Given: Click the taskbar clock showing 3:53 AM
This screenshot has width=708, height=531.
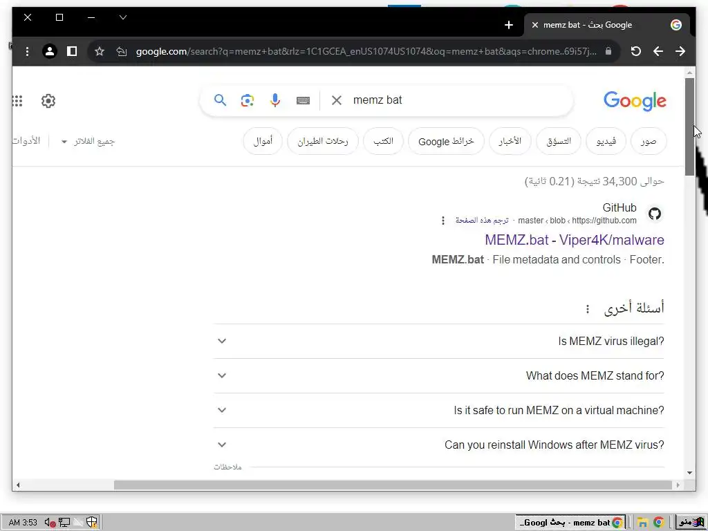Looking at the screenshot, I should 23,523.
